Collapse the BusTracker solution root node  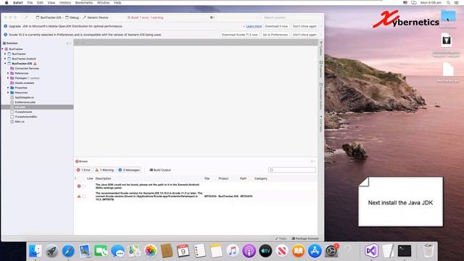pyautogui.click(x=3, y=49)
